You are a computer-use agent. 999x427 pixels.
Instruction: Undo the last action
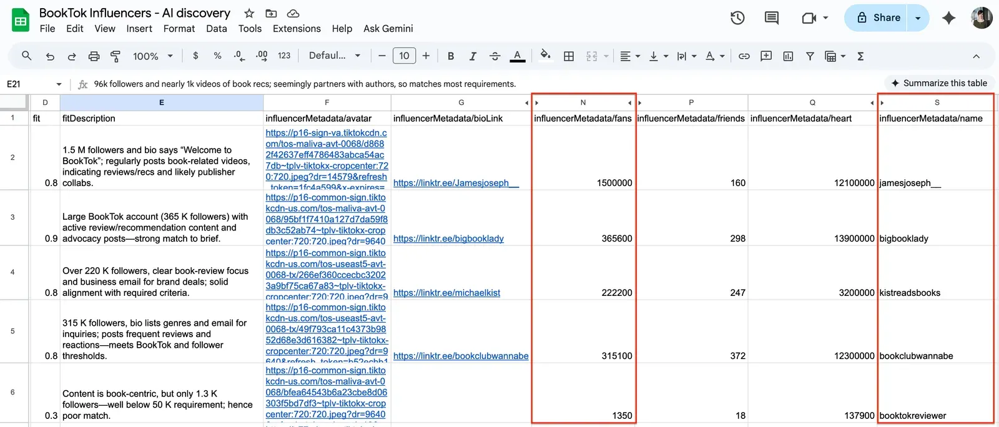50,56
